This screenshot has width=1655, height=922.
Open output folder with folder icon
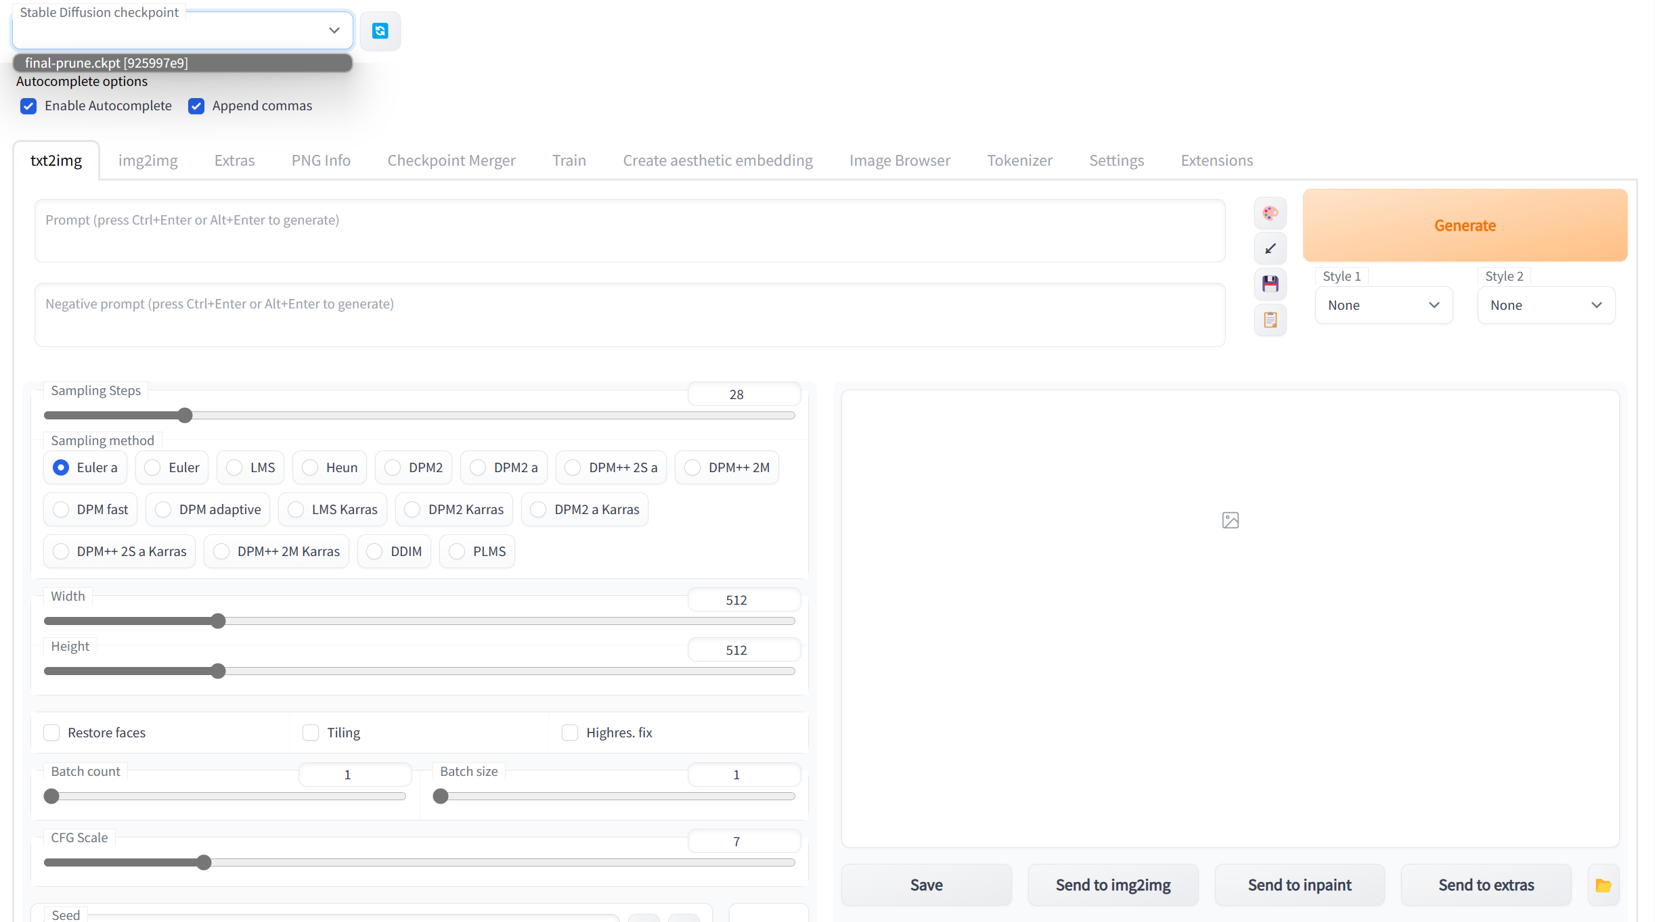[1603, 885]
